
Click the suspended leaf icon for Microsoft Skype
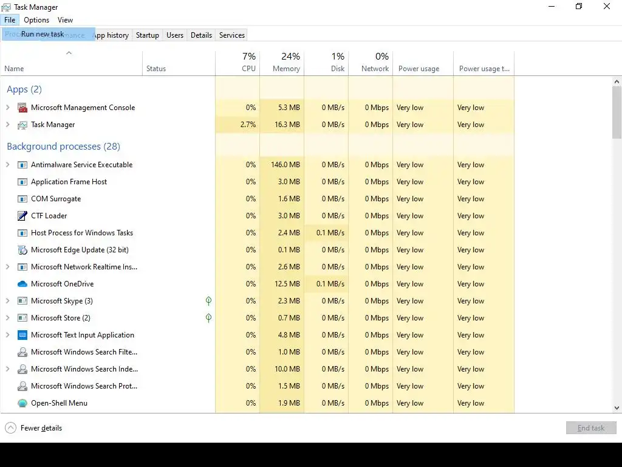209,301
